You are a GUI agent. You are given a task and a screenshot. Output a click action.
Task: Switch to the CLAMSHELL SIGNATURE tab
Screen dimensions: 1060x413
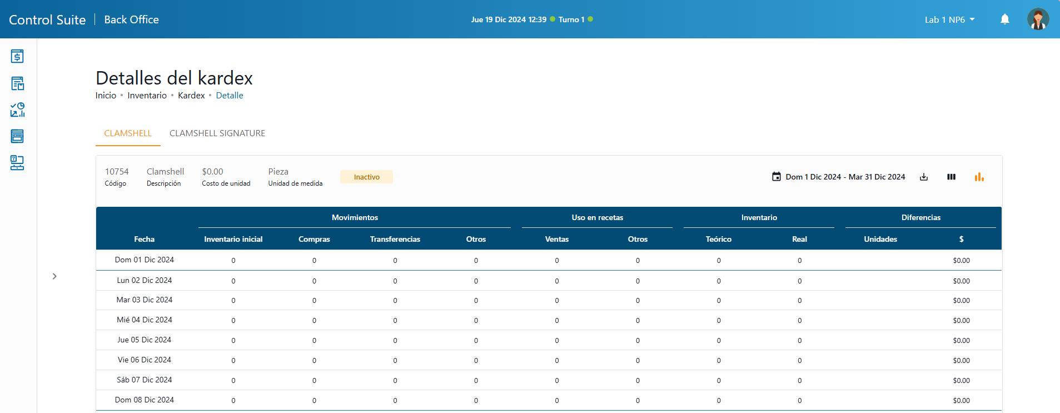point(217,133)
